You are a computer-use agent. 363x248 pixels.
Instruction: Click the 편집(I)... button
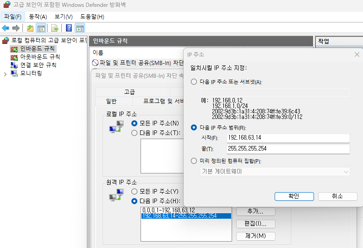click(x=255, y=224)
